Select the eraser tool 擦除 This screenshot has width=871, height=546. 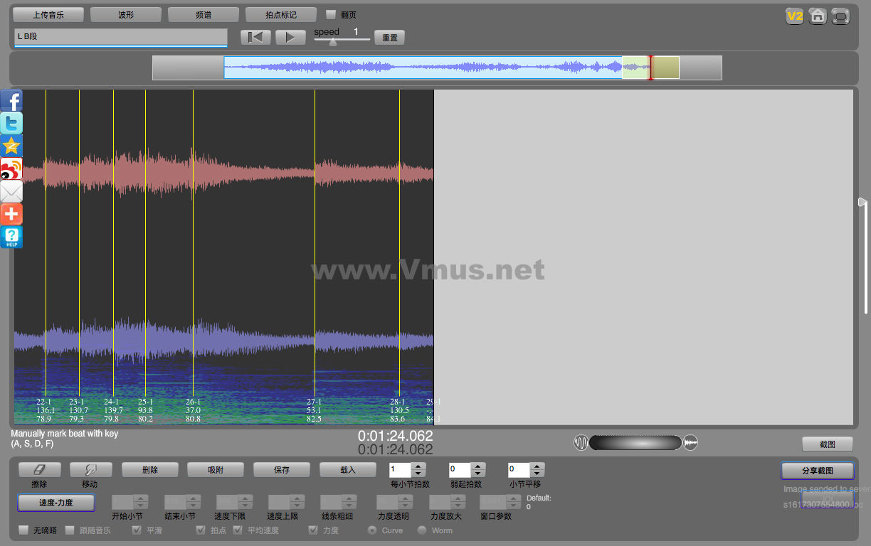click(x=39, y=470)
